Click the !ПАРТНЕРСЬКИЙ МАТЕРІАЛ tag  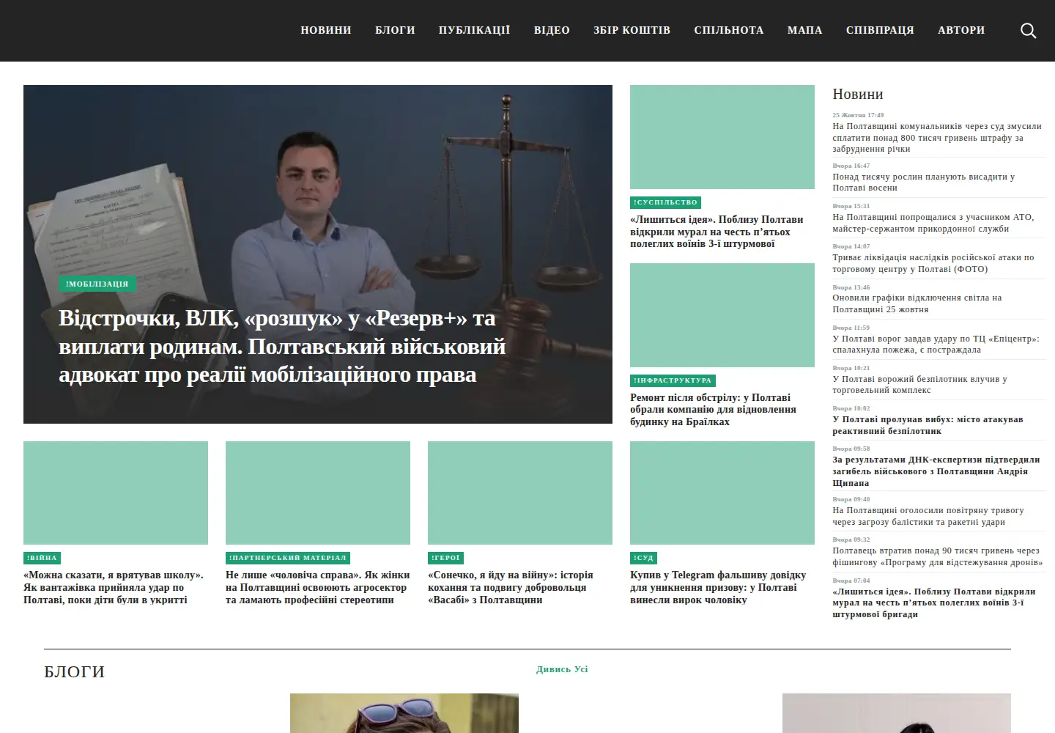click(288, 558)
